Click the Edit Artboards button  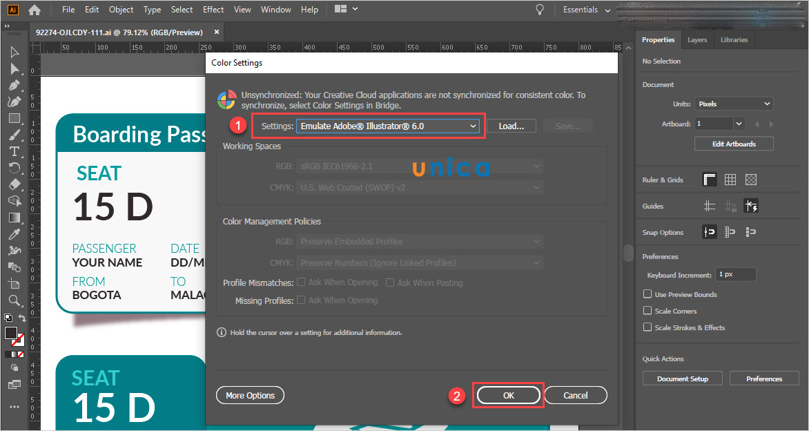click(x=734, y=144)
